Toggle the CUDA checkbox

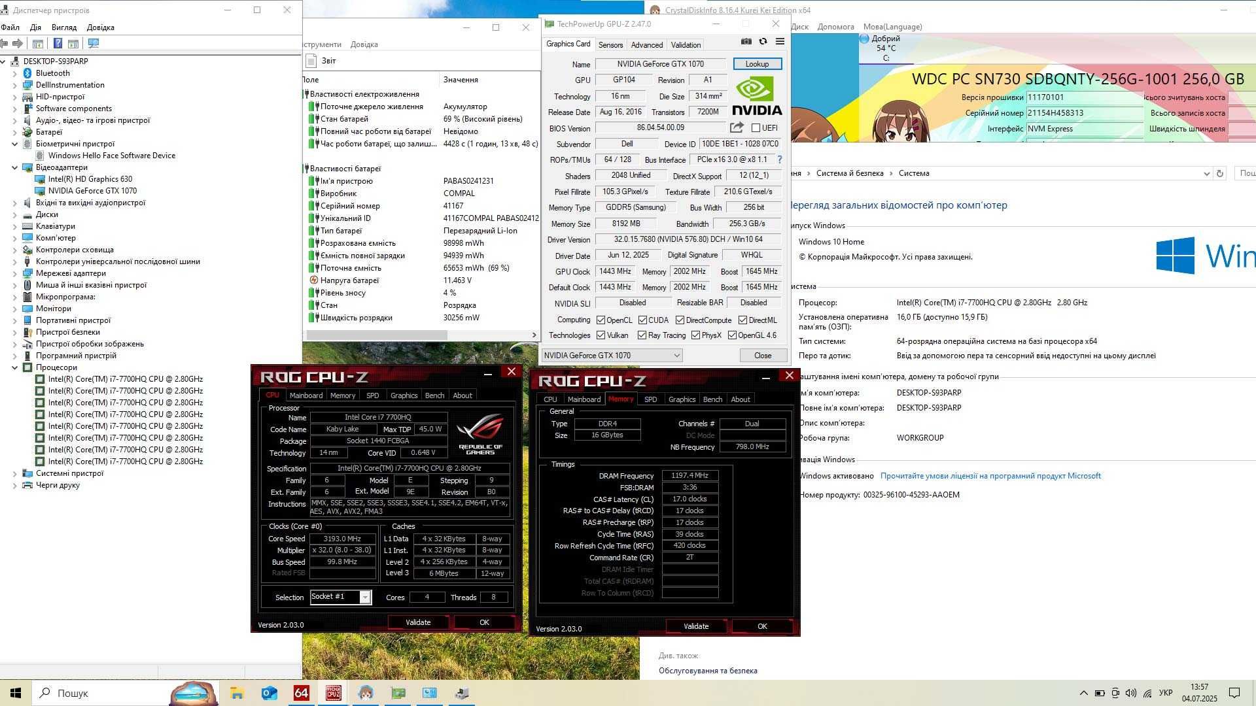pyautogui.click(x=642, y=320)
